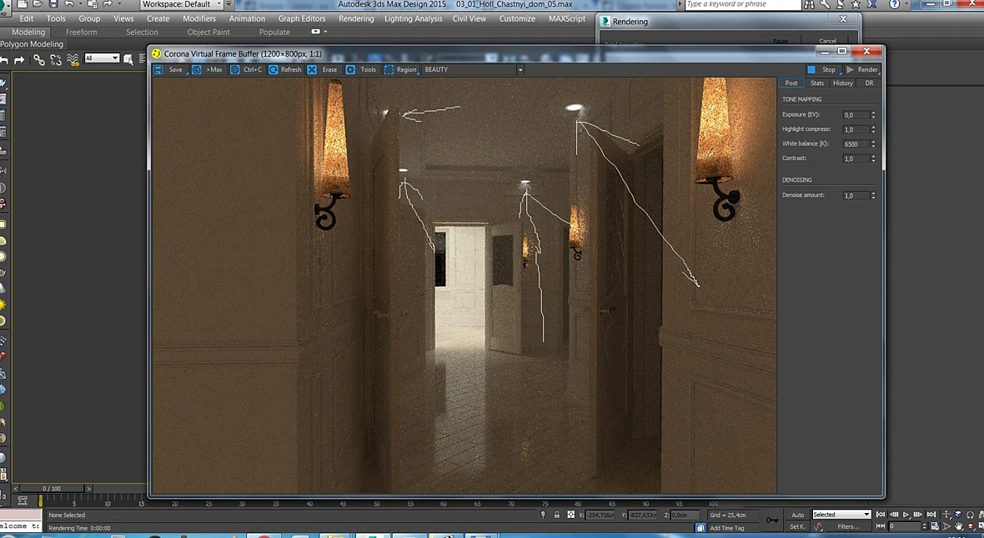Switch to the Stats tab
Viewport: 984px width, 538px height.
[817, 83]
